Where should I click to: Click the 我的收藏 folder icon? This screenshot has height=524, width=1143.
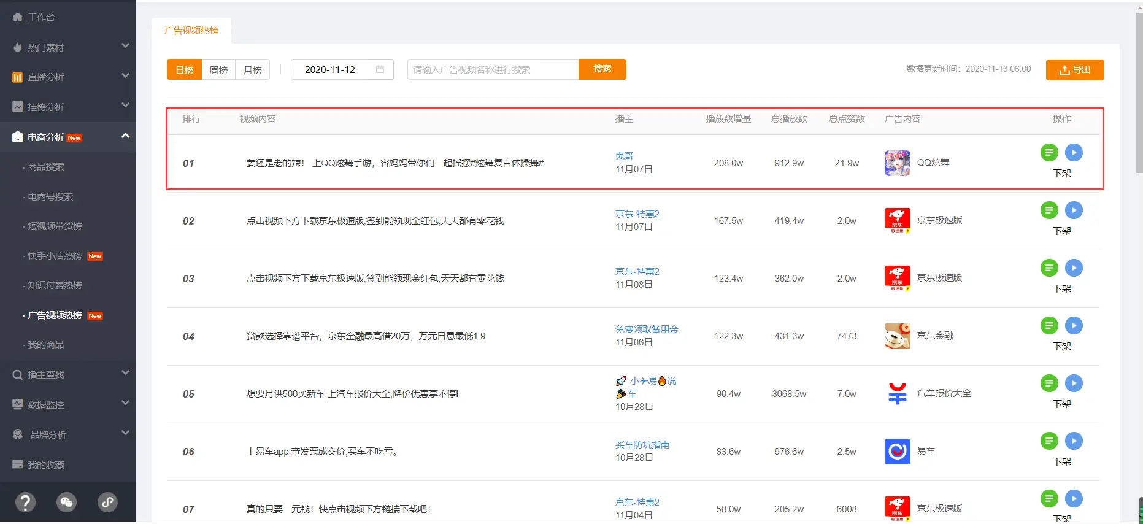click(18, 464)
